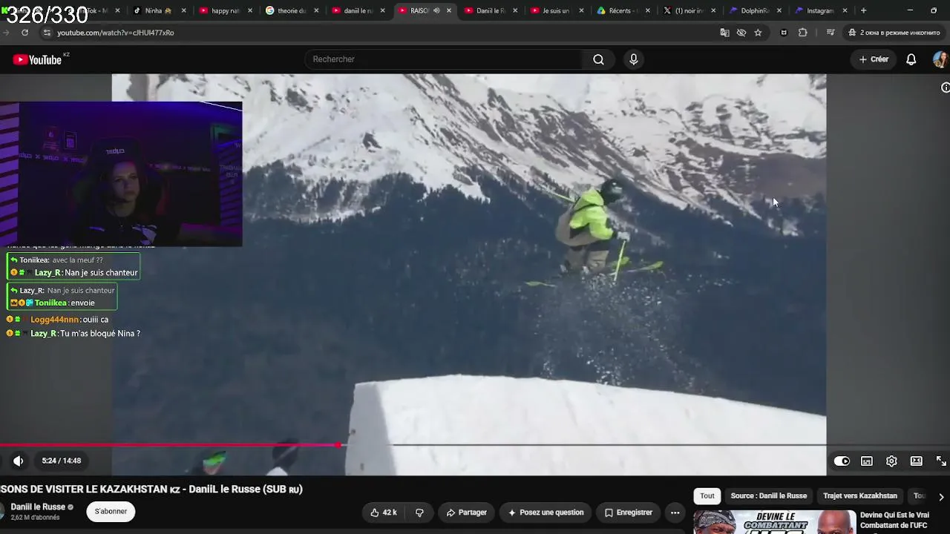The image size is (950, 534).
Task: Switch to the DolphinRadar tab
Action: click(753, 11)
